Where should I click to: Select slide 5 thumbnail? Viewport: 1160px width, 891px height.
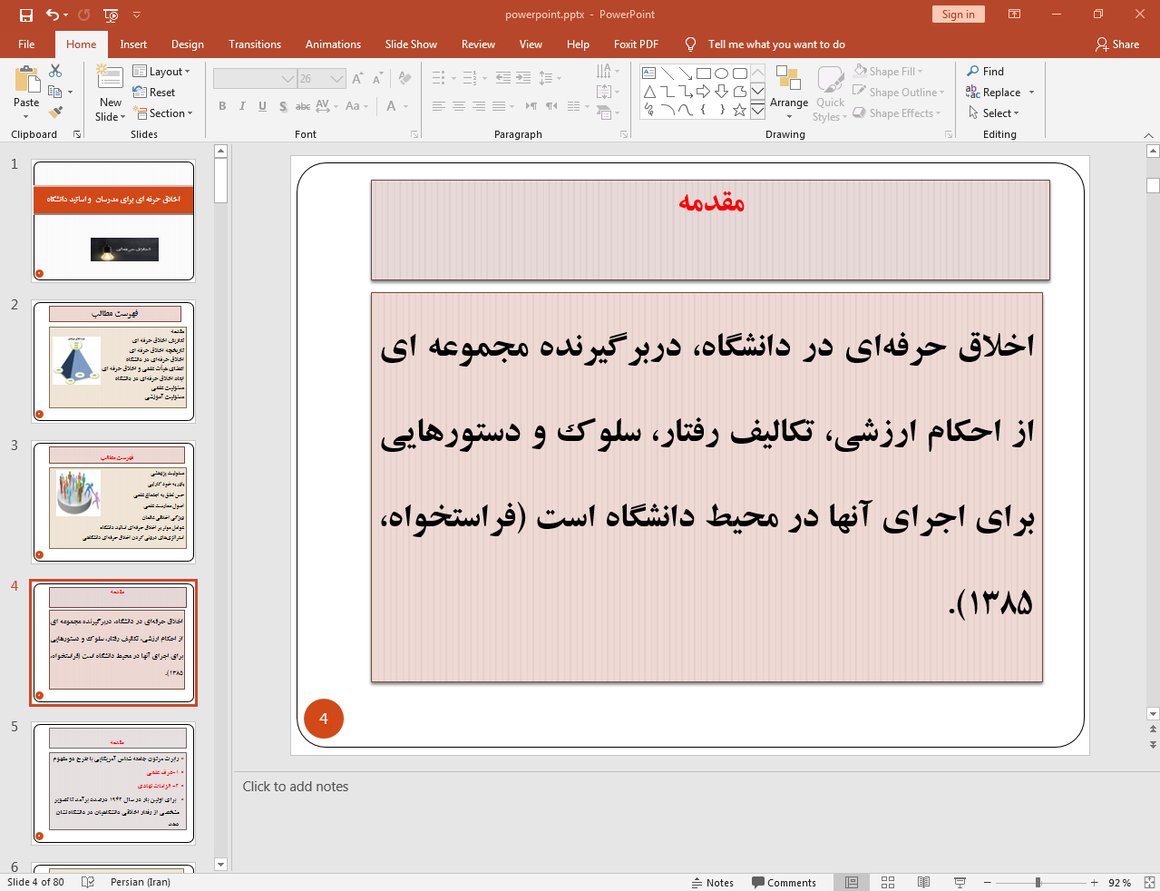[113, 784]
